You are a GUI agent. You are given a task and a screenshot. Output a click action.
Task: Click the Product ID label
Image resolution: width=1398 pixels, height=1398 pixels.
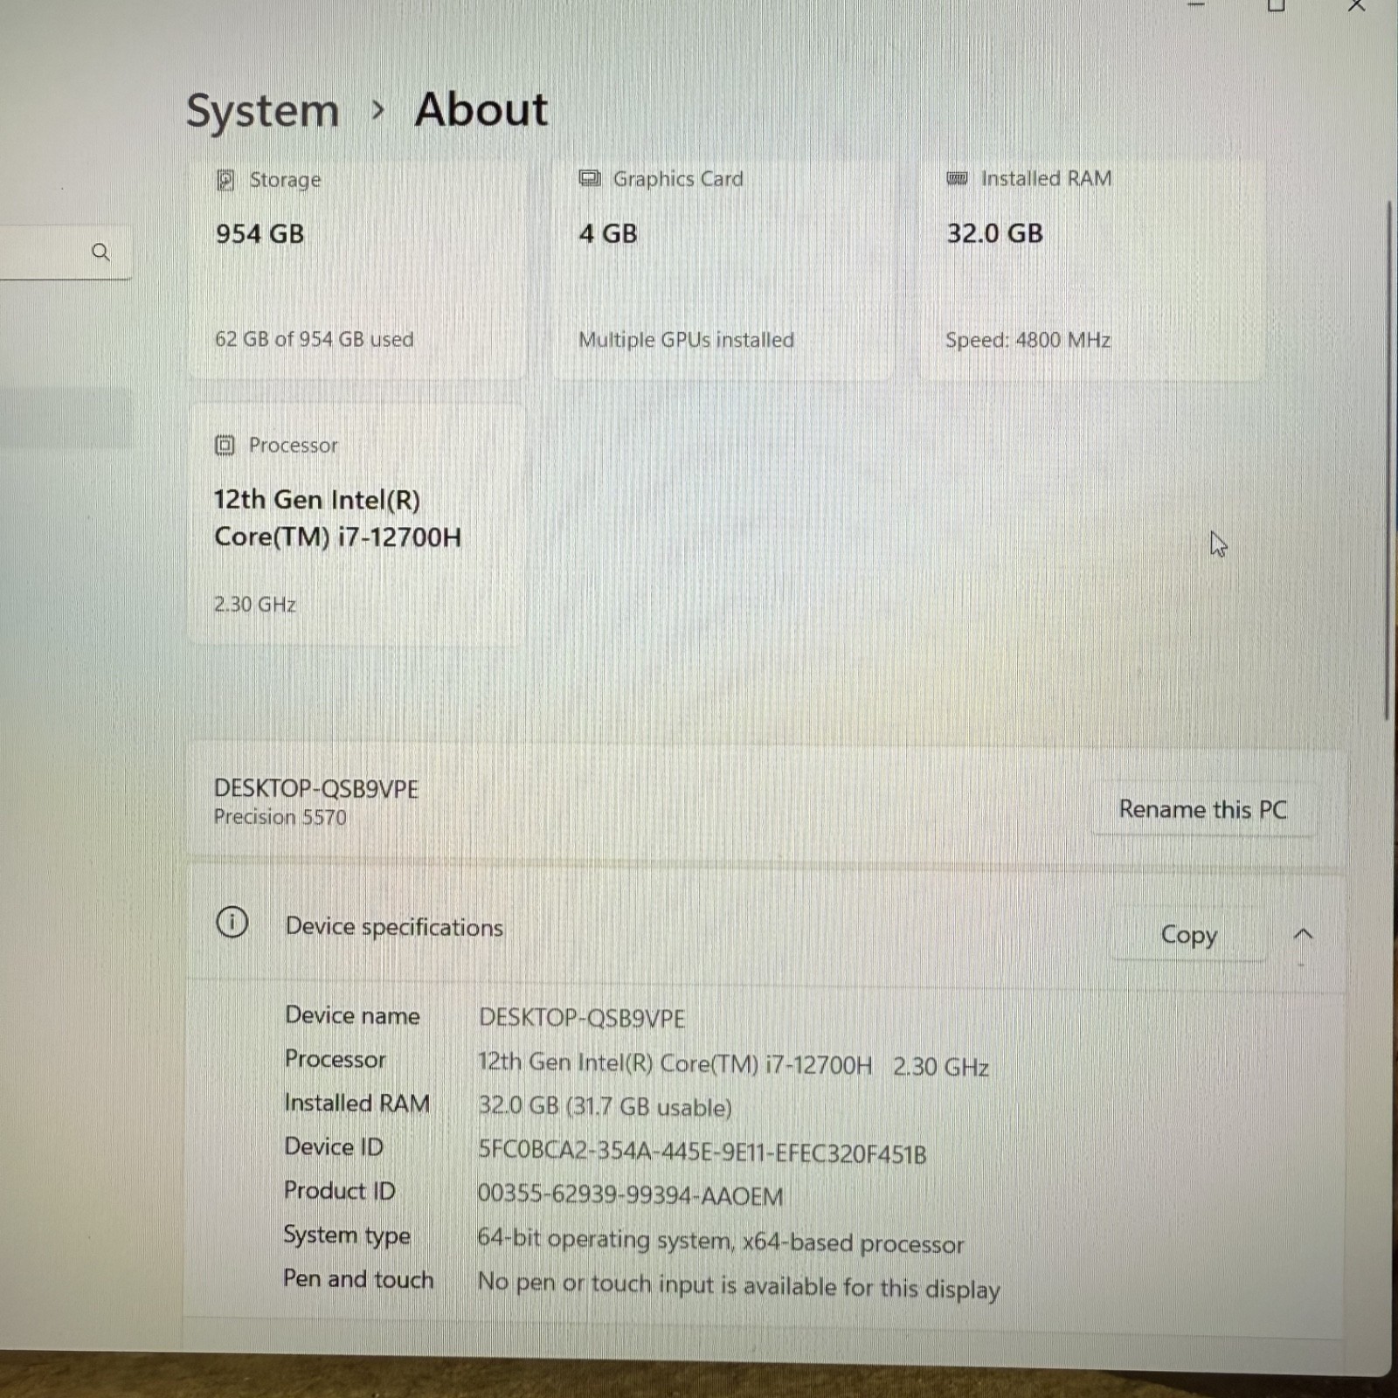point(339,1191)
